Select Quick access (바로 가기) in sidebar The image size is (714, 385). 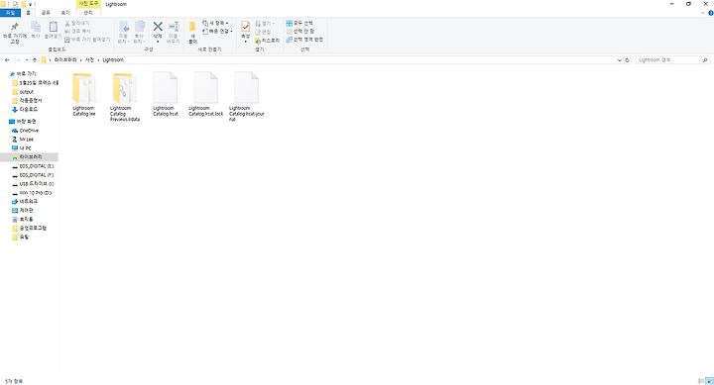click(22, 73)
